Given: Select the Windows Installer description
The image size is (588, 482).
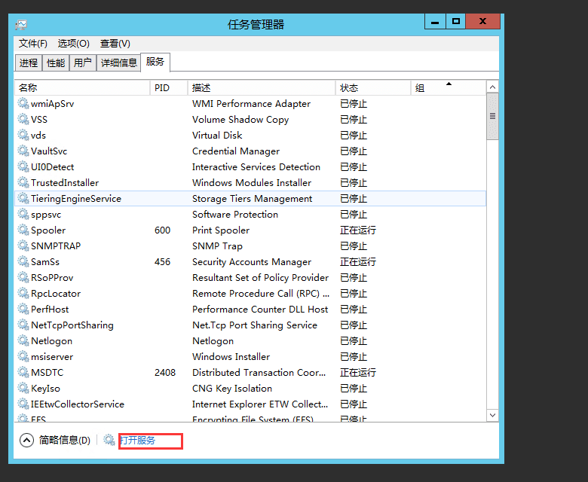Looking at the screenshot, I should pos(231,356).
